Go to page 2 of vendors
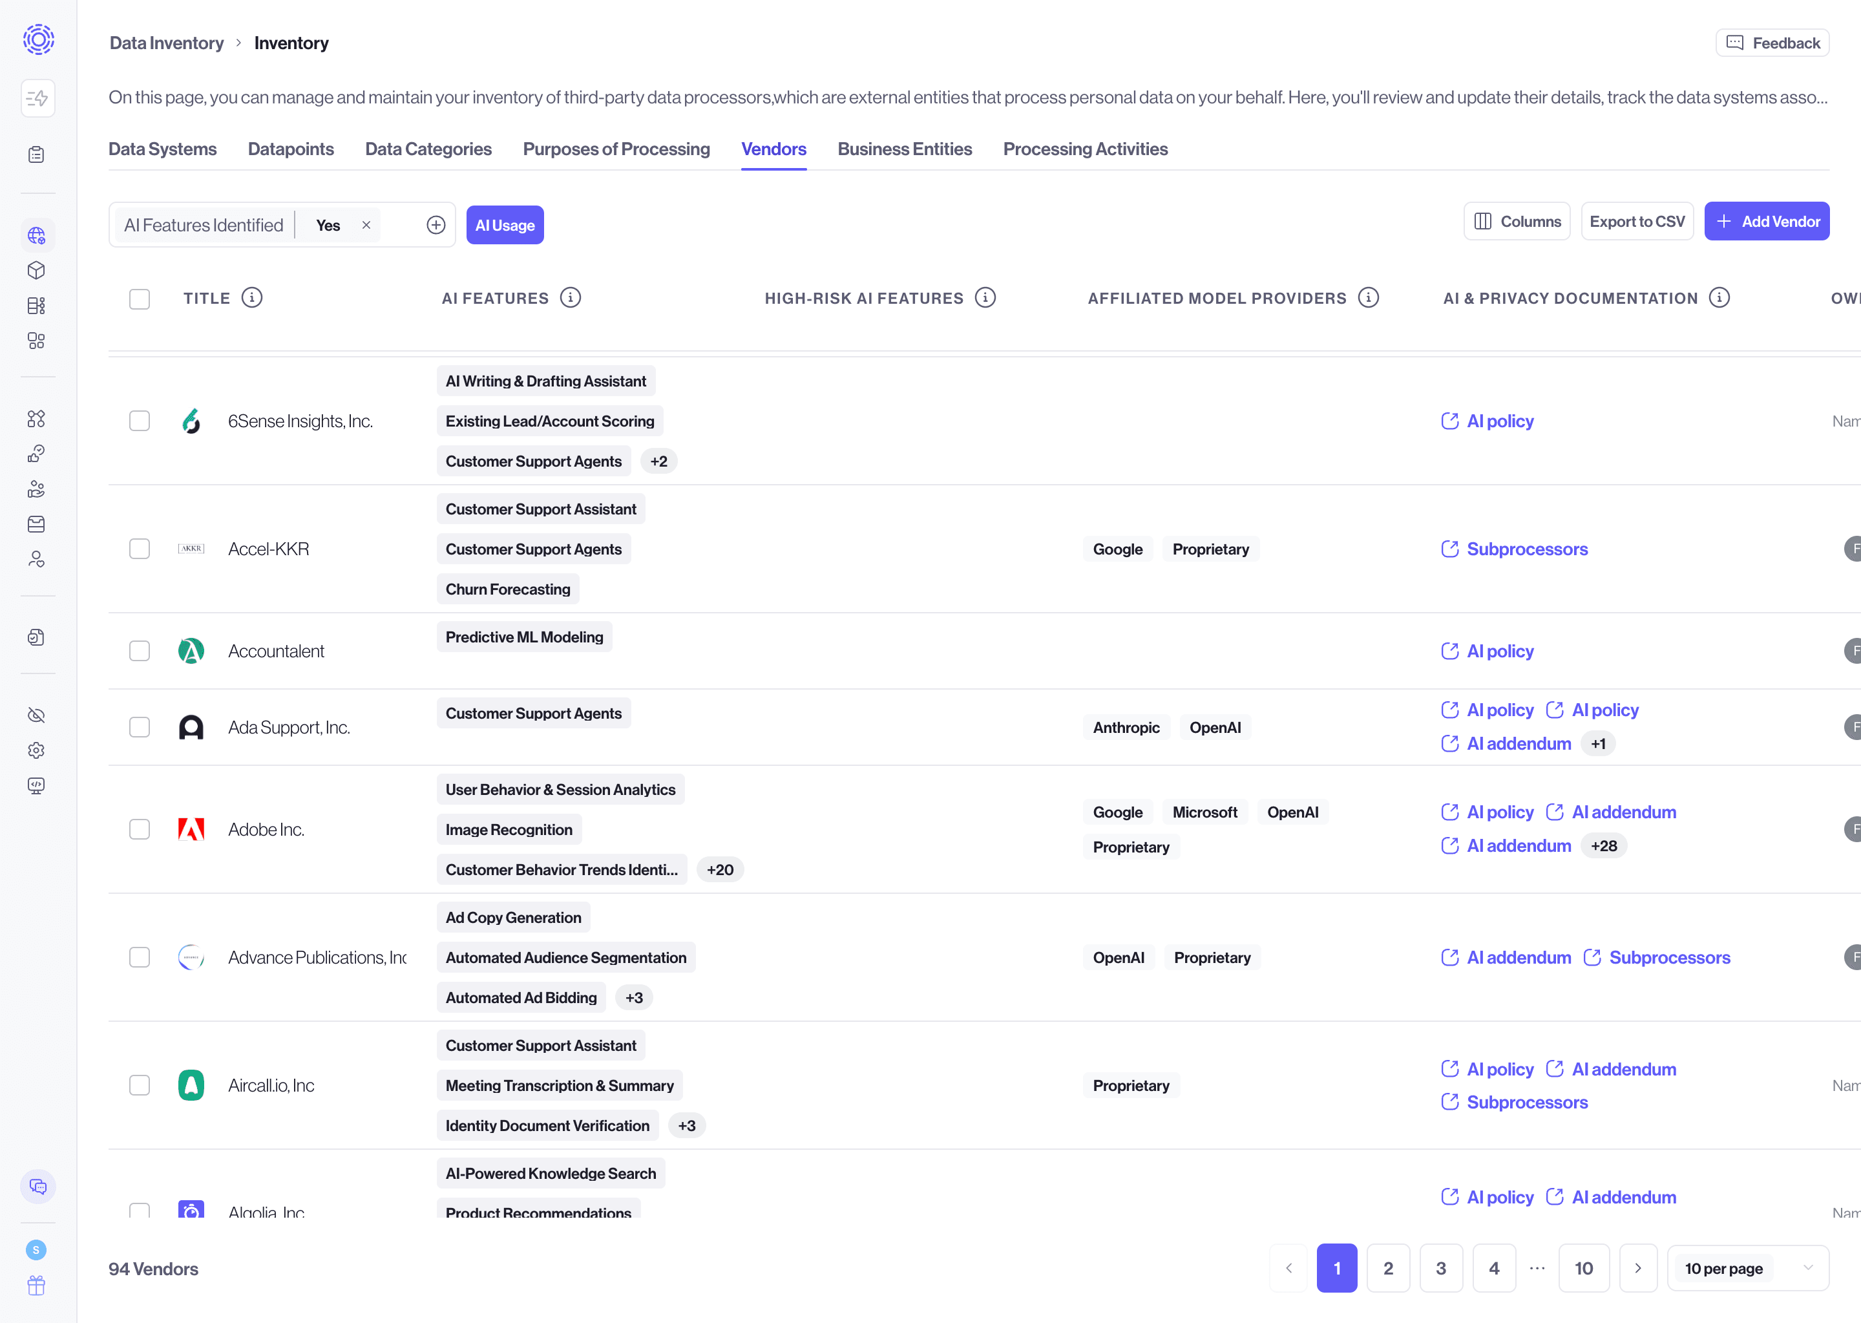 coord(1388,1269)
